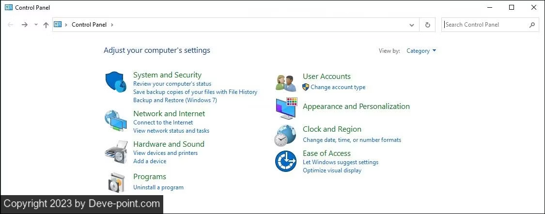Open Uninstall a program link
Screen dimensions: 545x214
click(158, 187)
